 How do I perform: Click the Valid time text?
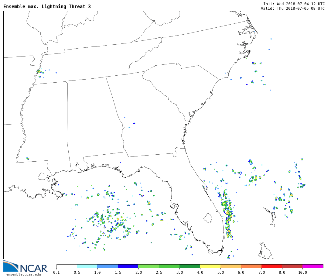point(292,9)
